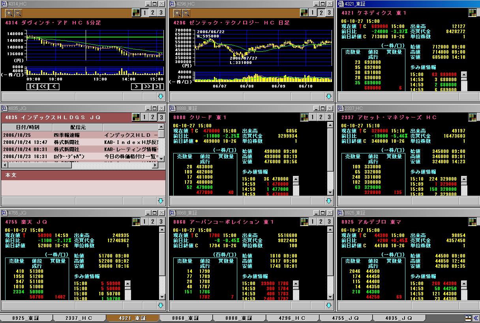The width and height of the screenshot is (480, 323).
Task: Select page 1 in the 8868 アーバンコーポレイション window
Action: coord(313,222)
